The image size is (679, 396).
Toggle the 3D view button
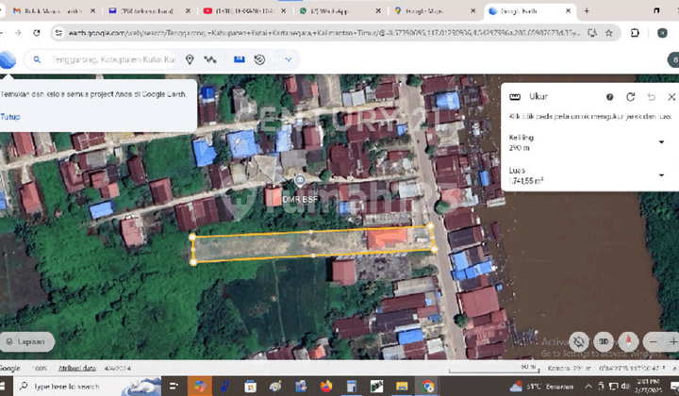coord(604,341)
